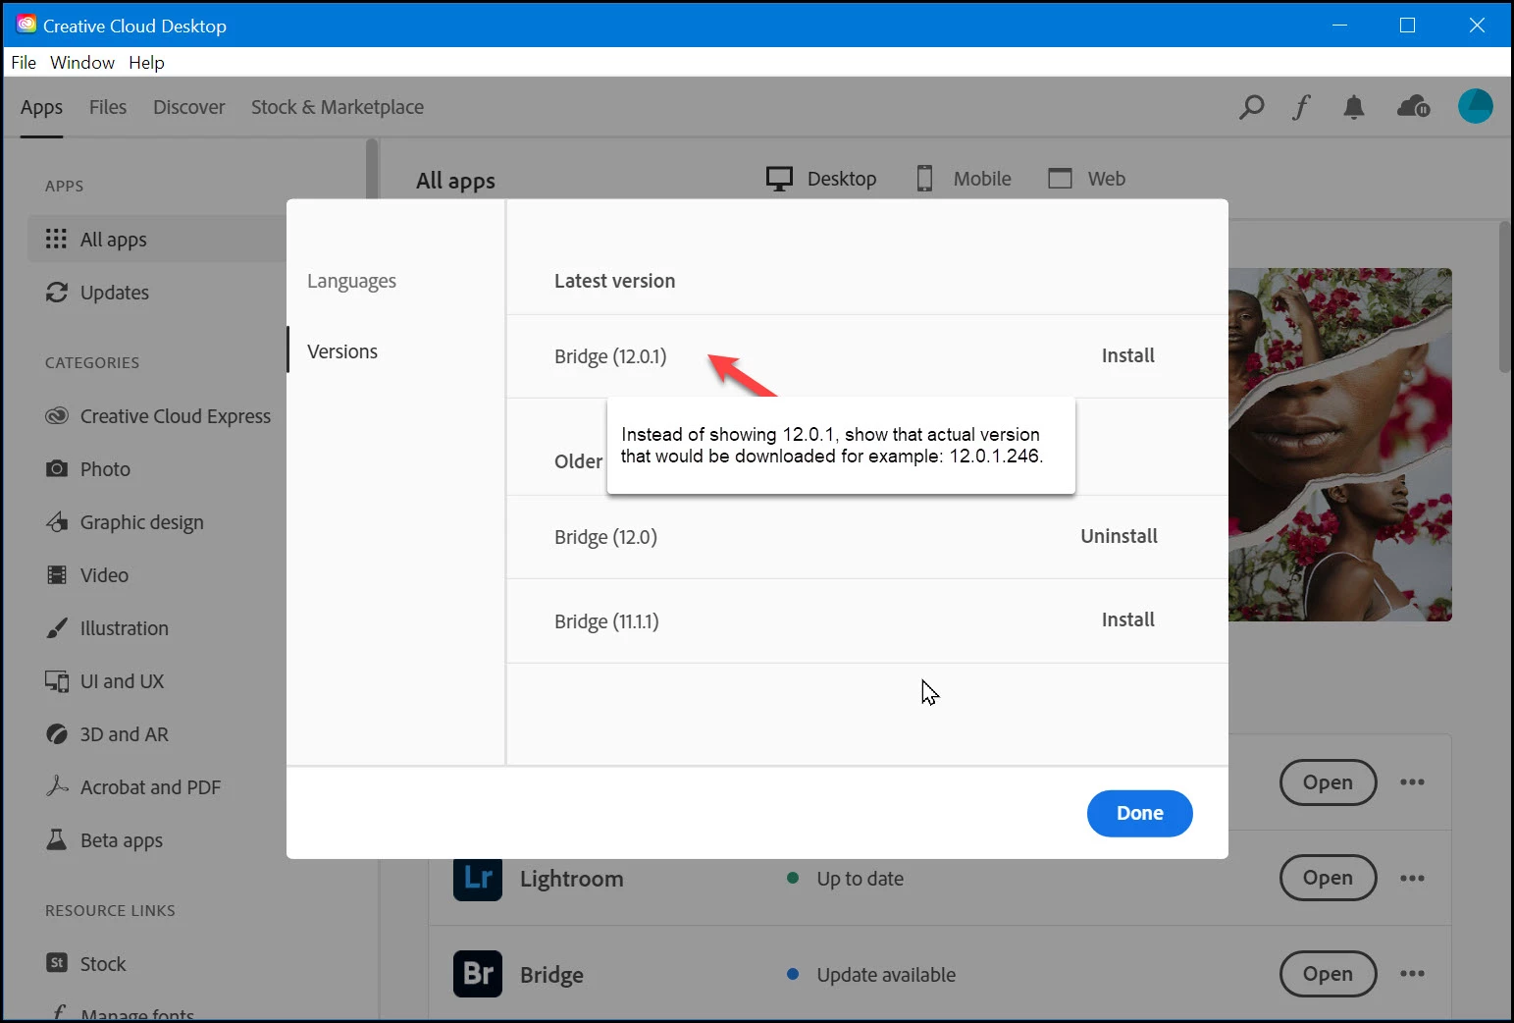Minimize the Creative Cloud Desktop window
This screenshot has width=1514, height=1023.
pos(1339,25)
